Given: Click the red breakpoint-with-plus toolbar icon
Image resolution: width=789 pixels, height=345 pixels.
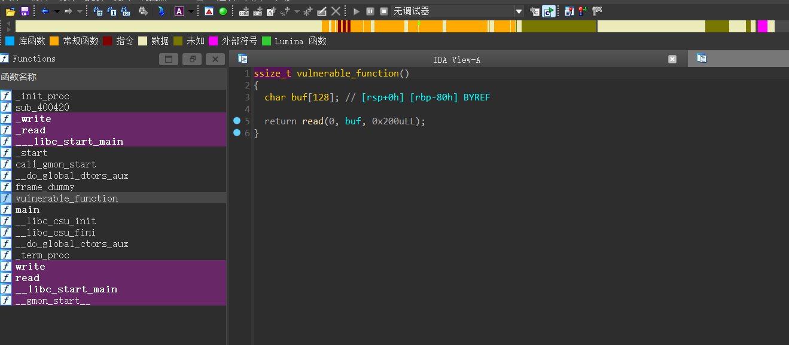Looking at the screenshot, I should point(582,11).
